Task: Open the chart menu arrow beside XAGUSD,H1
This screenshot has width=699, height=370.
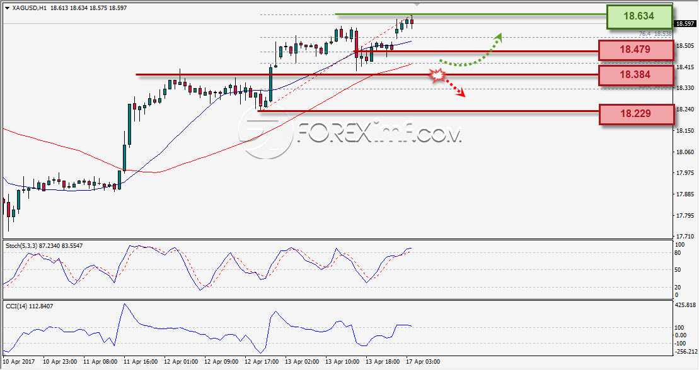Action: (x=7, y=8)
